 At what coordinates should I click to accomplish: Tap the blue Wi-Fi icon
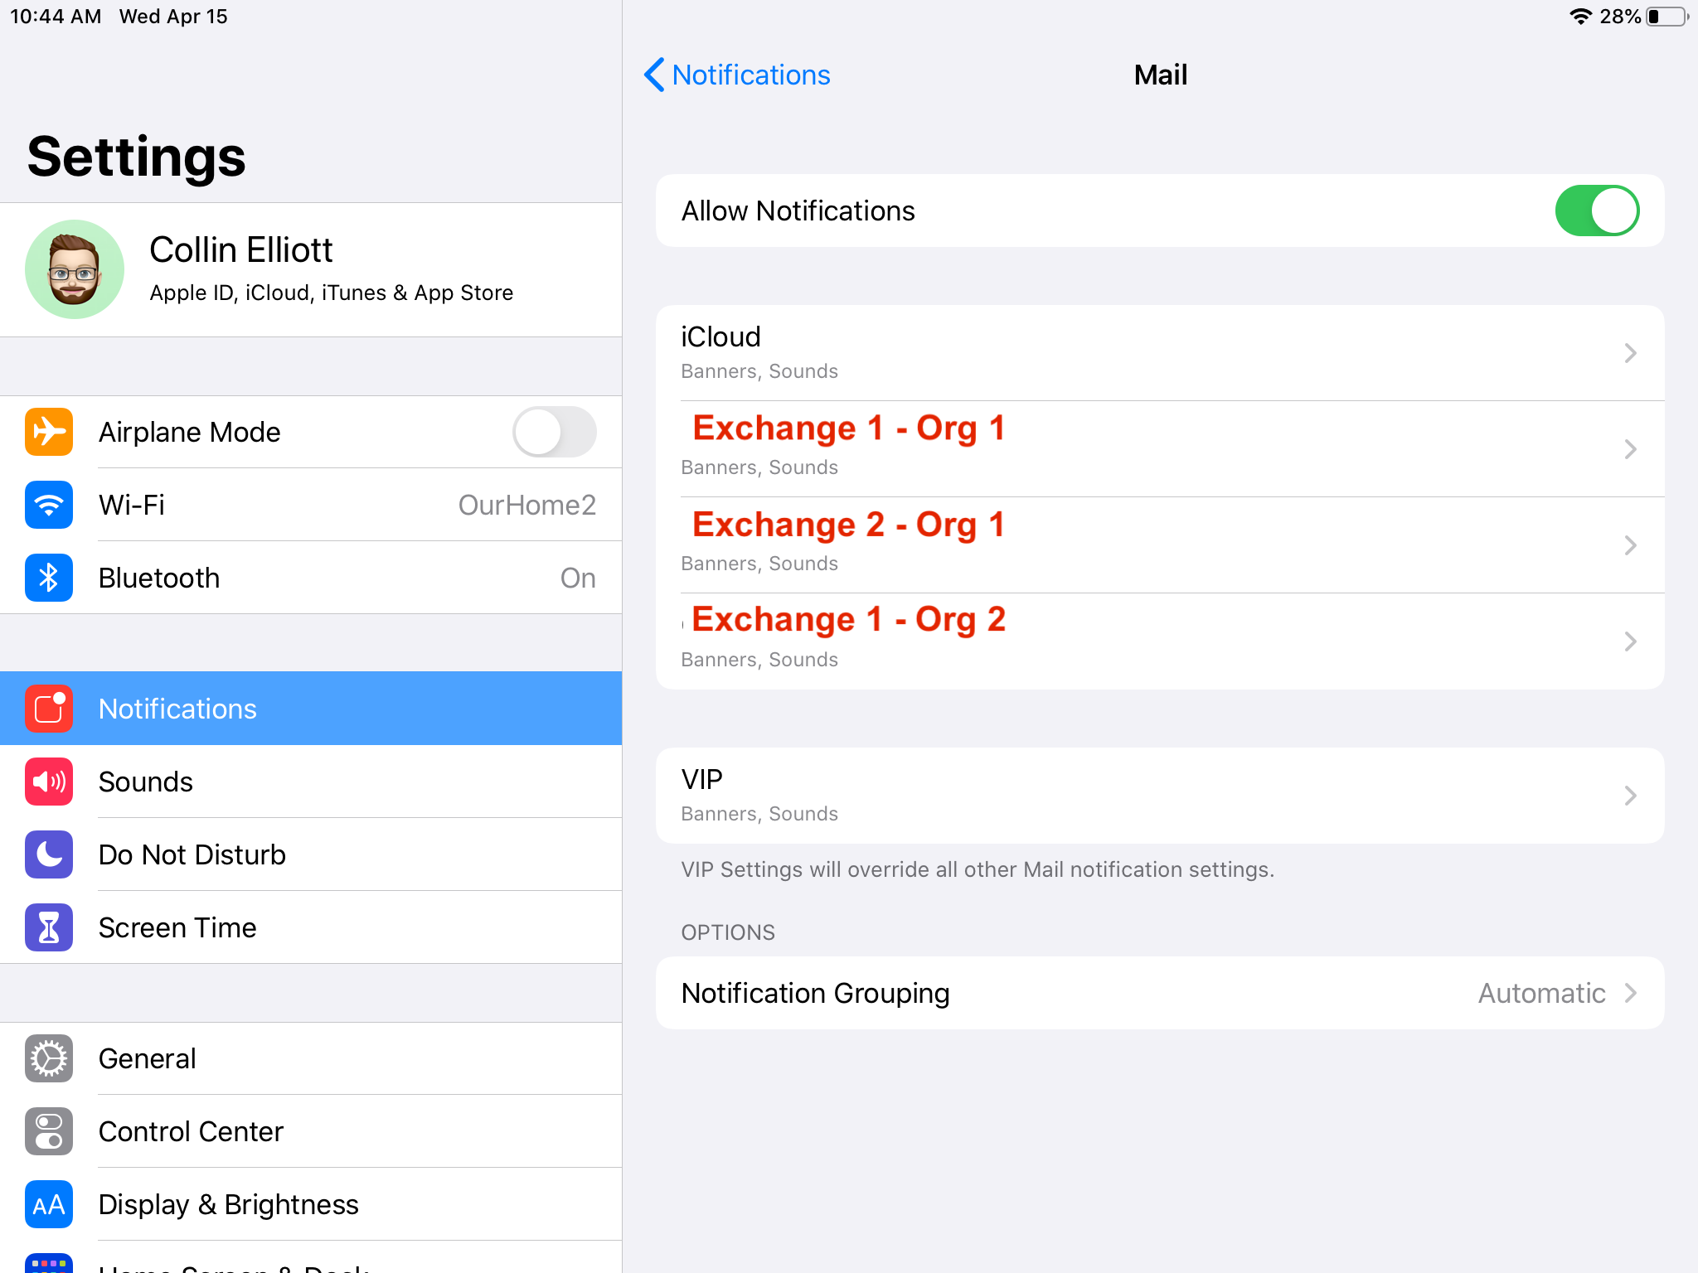tap(49, 505)
